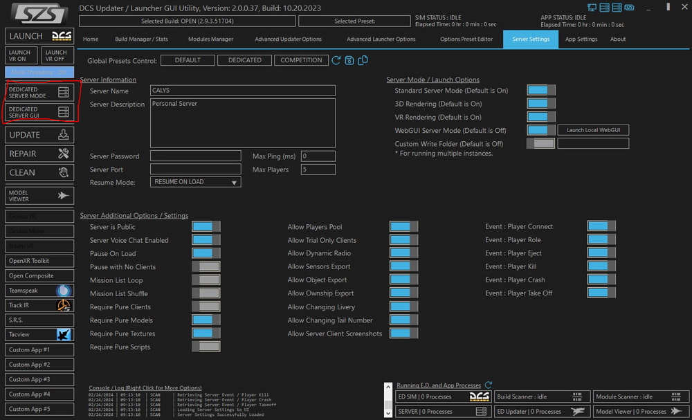
Task: Click the monitor icon in title bar
Action: click(592, 8)
